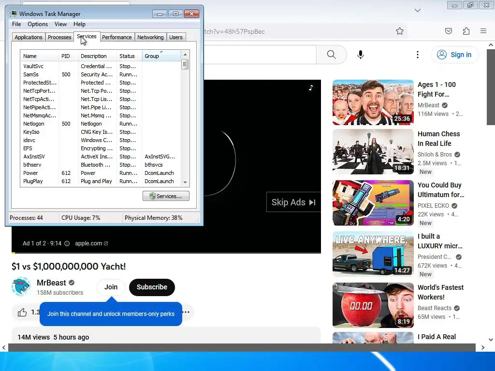
Task: Open the Human Chess In Real Life thumbnail
Action: (x=373, y=151)
